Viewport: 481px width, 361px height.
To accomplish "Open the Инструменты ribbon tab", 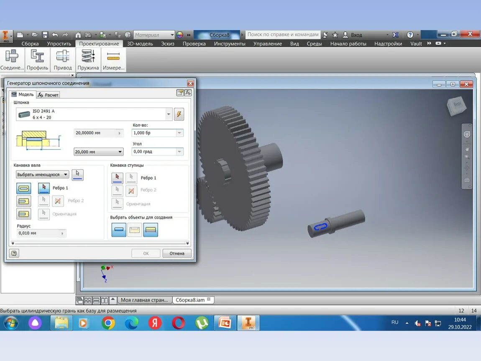I will pos(230,44).
